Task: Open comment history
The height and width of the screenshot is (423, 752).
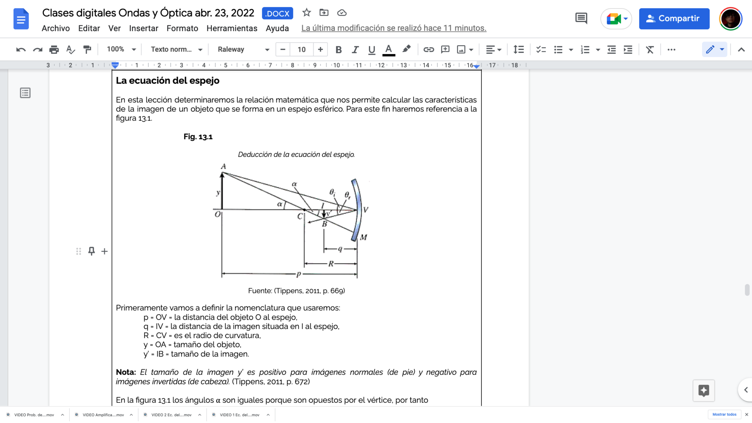Action: pyautogui.click(x=581, y=18)
